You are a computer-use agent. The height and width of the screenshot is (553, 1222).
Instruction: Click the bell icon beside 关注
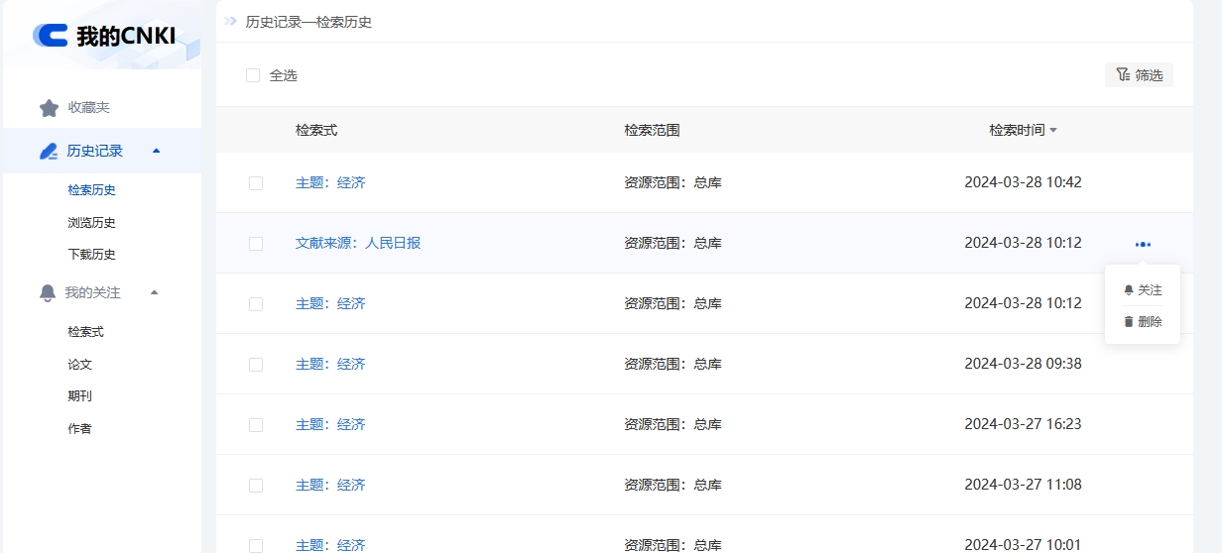[1128, 290]
